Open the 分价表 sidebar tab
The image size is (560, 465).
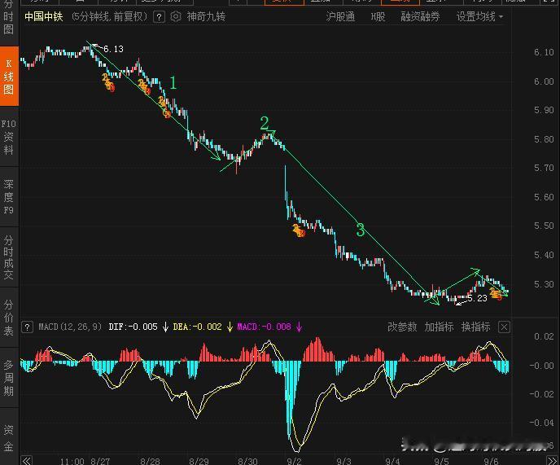[9, 318]
